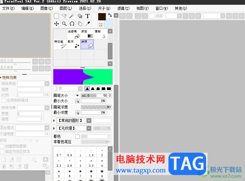This screenshot has width=245, height=181.
Task: Select the sharpest brush edge shape
Action: 87,89
